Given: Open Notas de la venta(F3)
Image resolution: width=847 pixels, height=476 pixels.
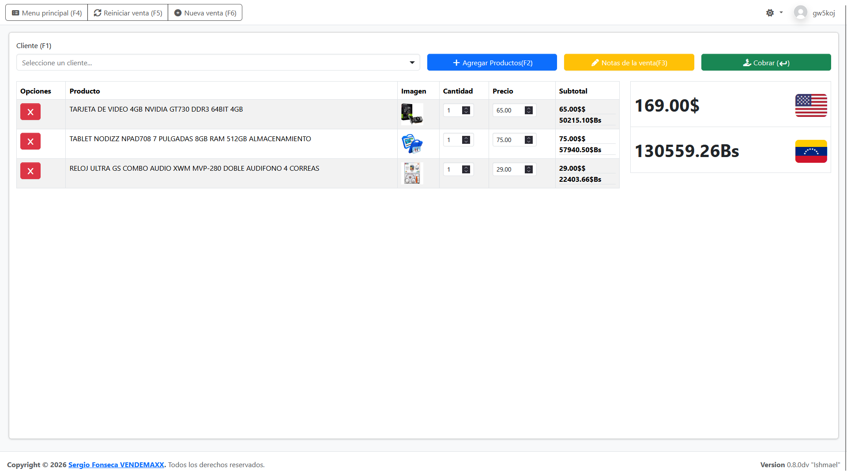Looking at the screenshot, I should coord(629,63).
